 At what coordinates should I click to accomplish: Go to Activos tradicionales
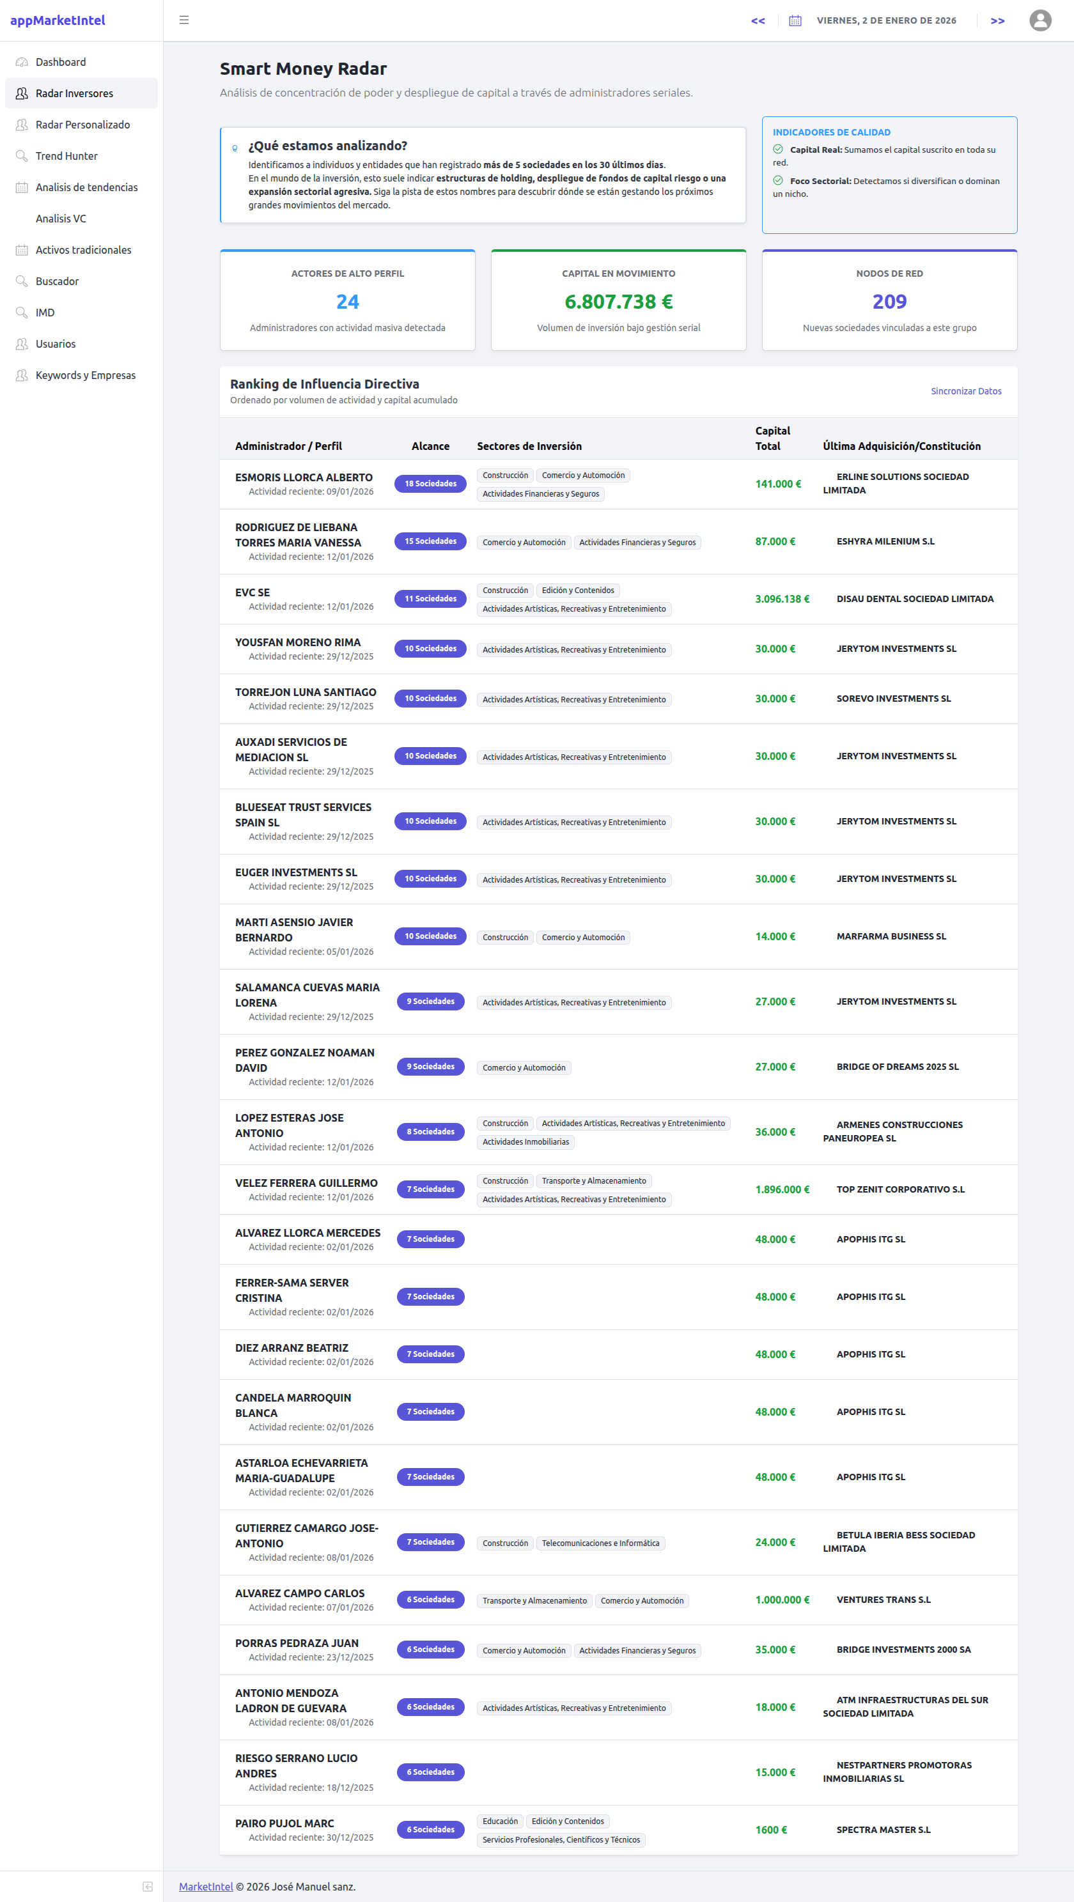click(x=81, y=249)
